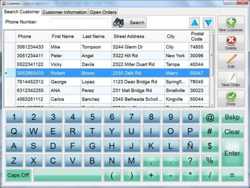Create a New Order
250x188 pixels.
coord(231,79)
